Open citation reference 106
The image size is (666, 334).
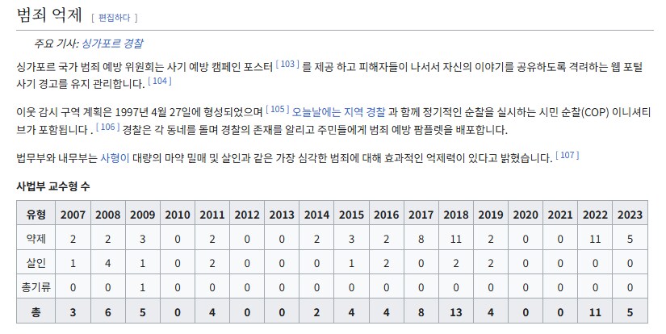point(108,127)
